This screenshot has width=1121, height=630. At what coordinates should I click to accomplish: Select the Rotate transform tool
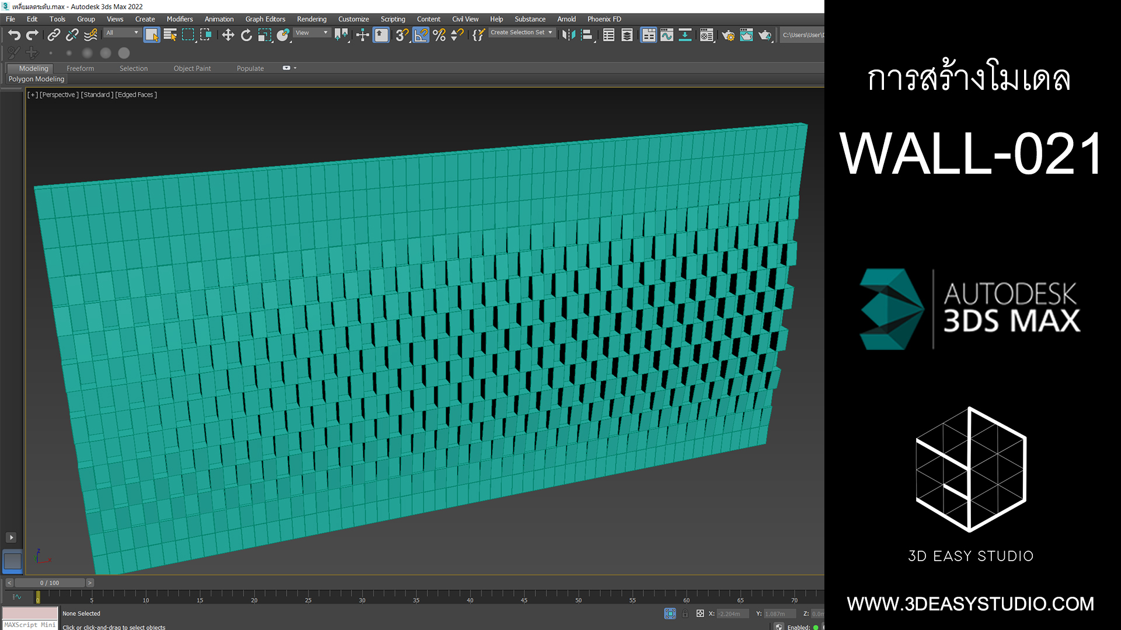(x=246, y=35)
